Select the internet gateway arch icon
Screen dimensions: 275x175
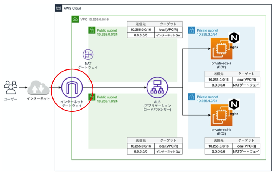click(72, 87)
